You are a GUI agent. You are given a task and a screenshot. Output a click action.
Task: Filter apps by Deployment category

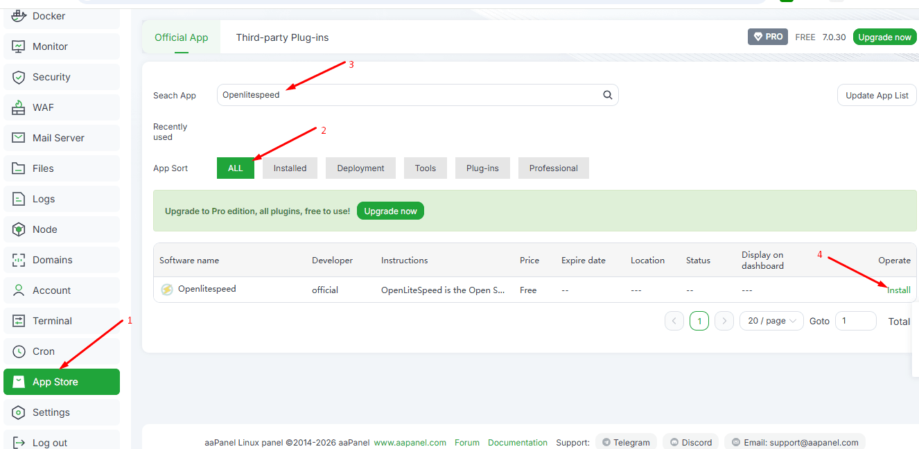[x=360, y=168]
